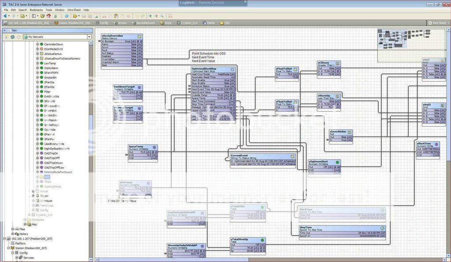451x262 pixels.
Task: Click the zOccIsOverriden block icon
Action: pyautogui.click(x=139, y=36)
